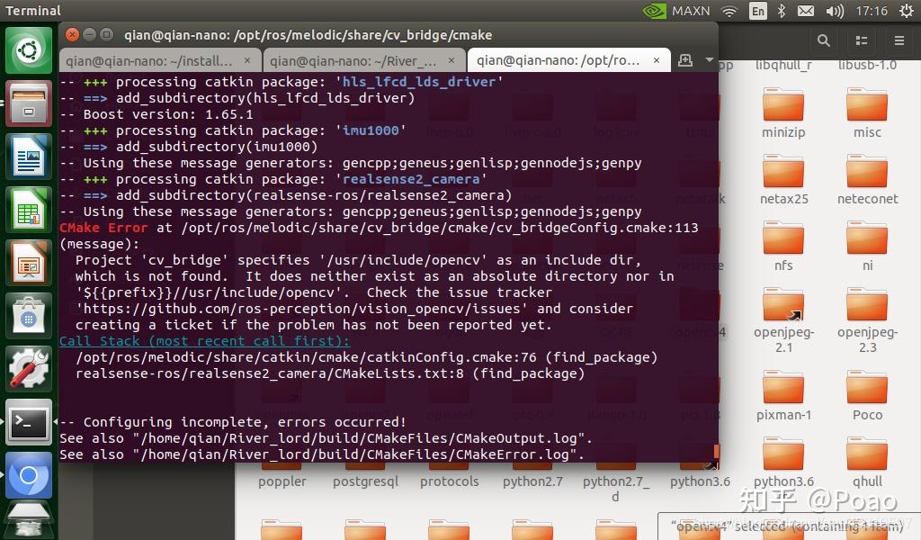
Task: Click the underlined Call Stack text
Action: (204, 341)
